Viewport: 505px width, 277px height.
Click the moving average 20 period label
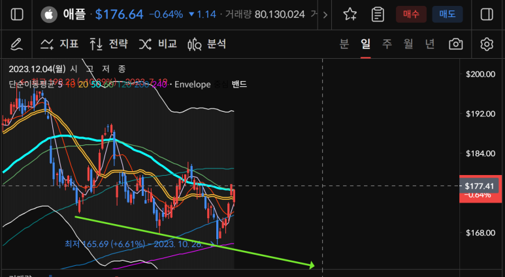pos(83,84)
